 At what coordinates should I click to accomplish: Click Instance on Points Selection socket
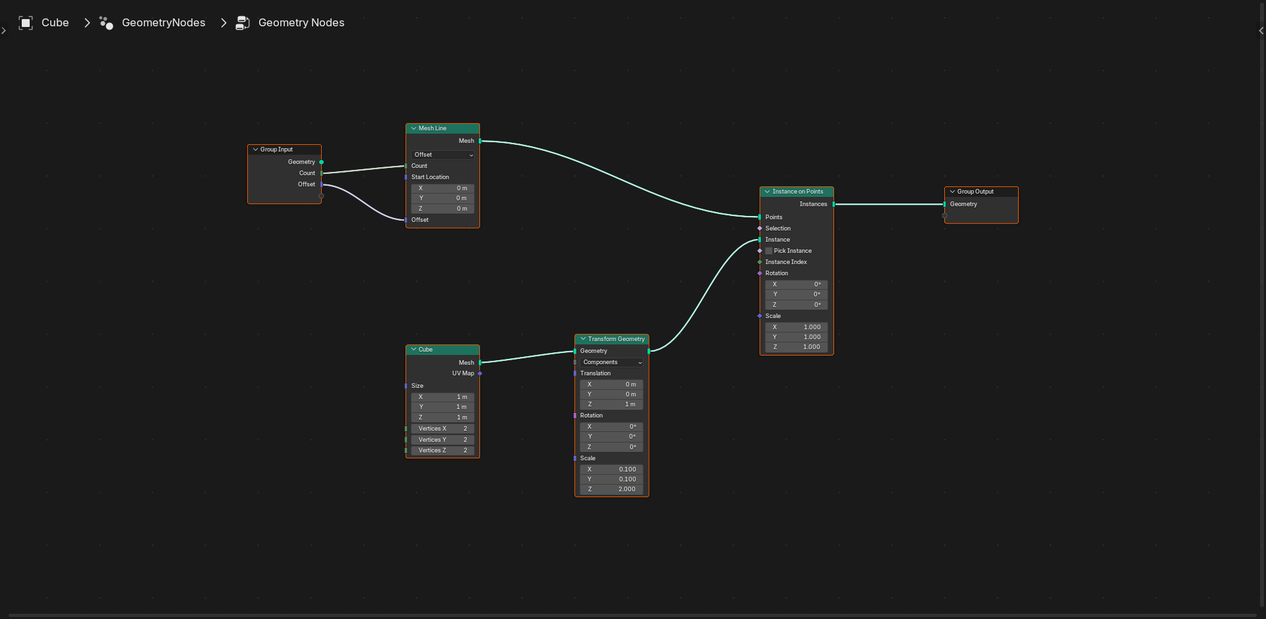click(760, 229)
